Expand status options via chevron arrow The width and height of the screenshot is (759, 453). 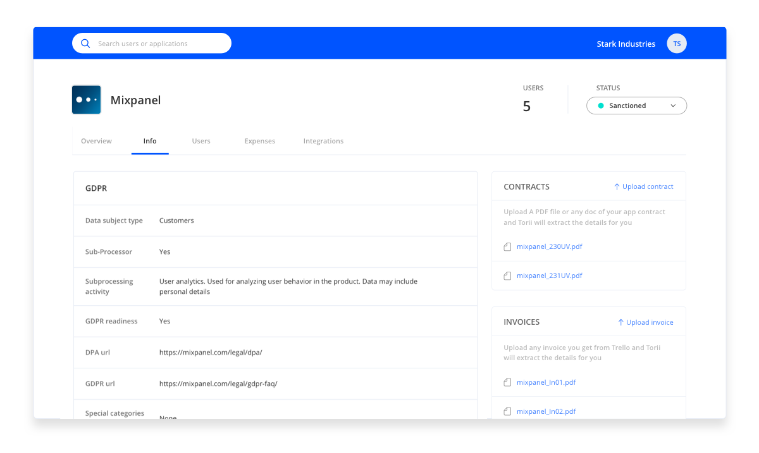(x=673, y=106)
